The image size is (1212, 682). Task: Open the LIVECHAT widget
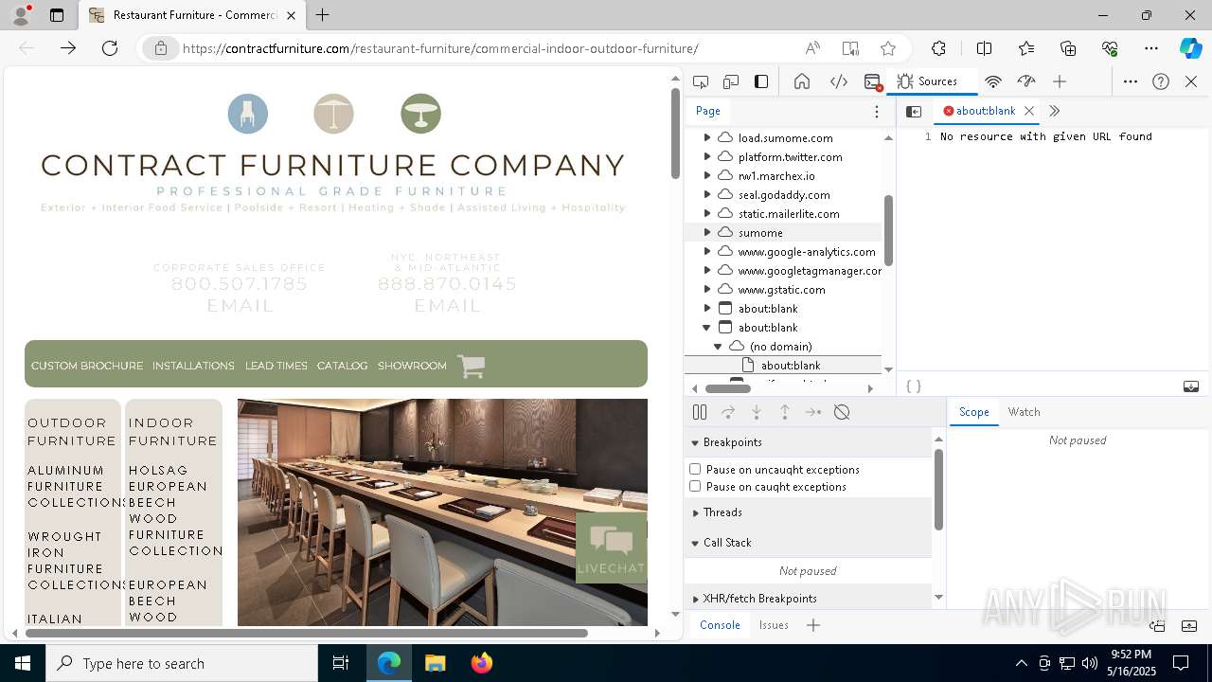tap(612, 547)
